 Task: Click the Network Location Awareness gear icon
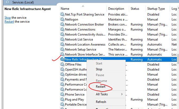click(62, 44)
